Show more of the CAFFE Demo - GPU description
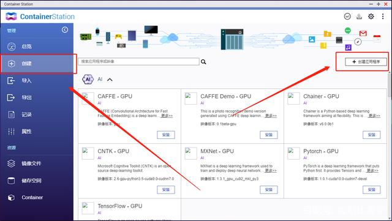 coord(271,116)
